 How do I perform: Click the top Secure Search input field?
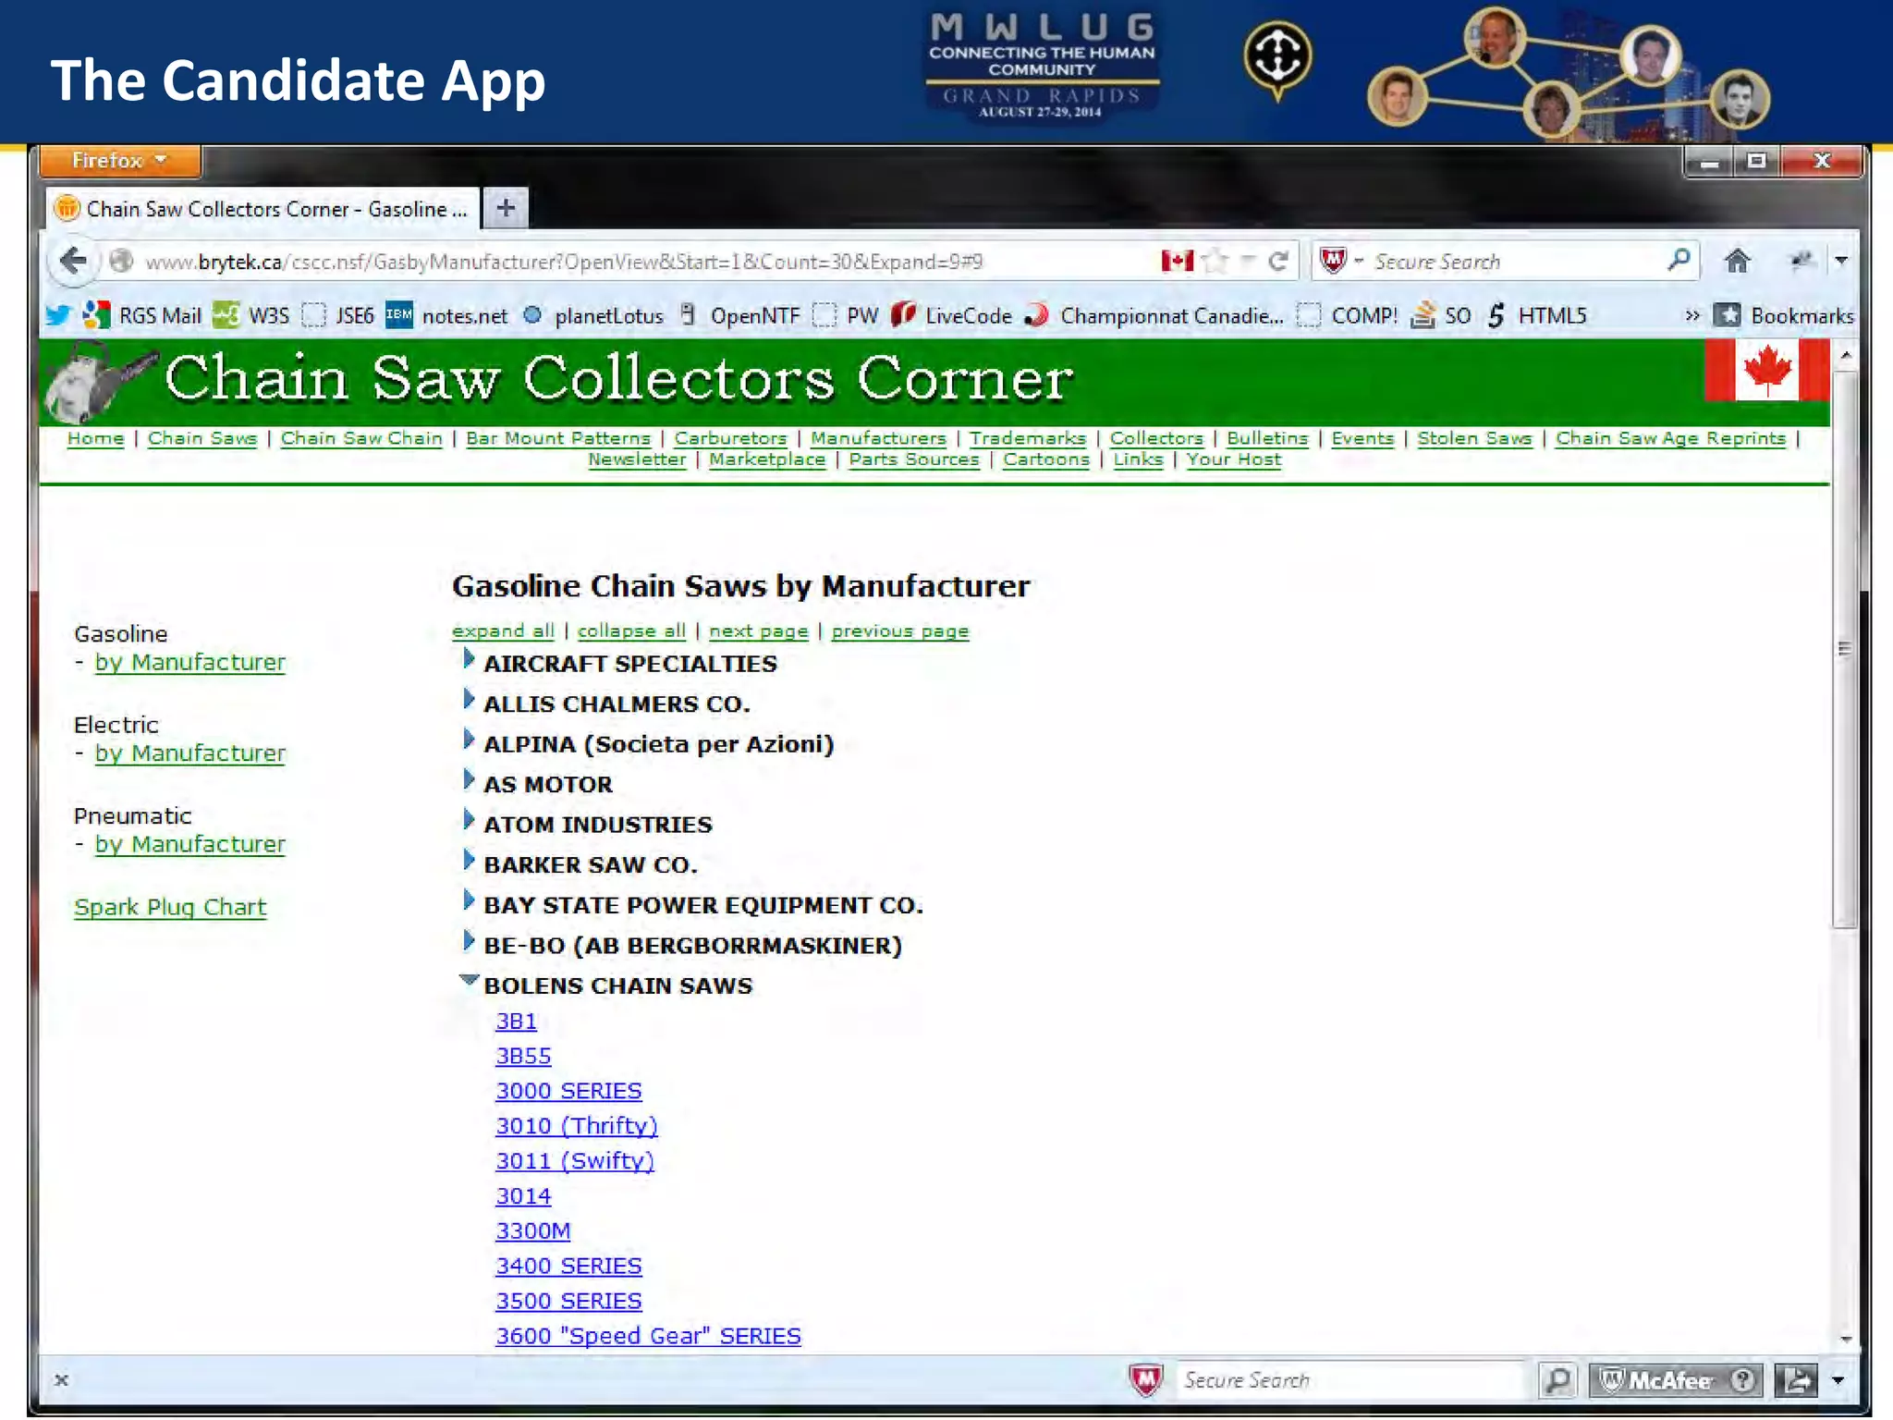click(1516, 262)
